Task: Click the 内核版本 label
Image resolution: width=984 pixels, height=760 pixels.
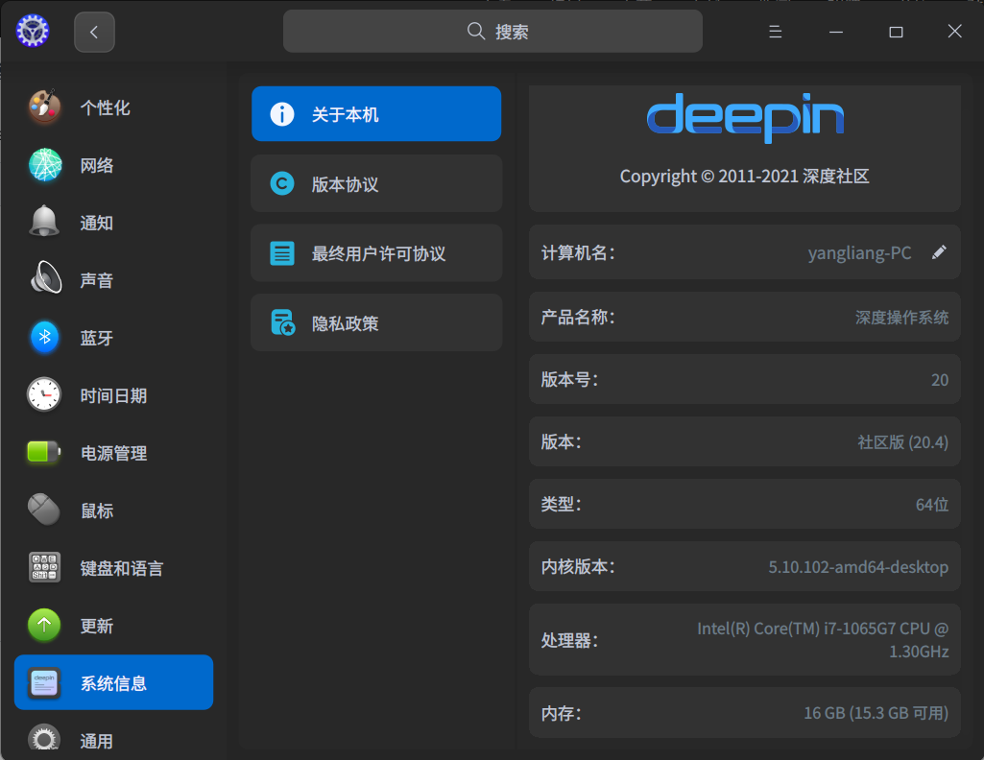Action: tap(578, 567)
